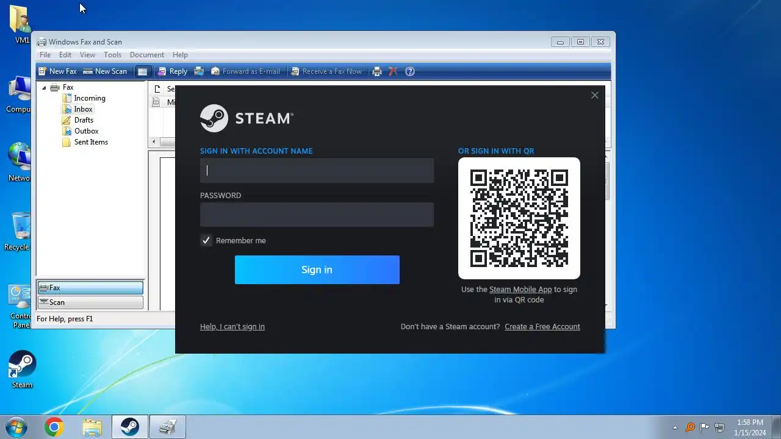Minimize the Windows Fax and Scan window
781x439 pixels.
click(x=560, y=42)
